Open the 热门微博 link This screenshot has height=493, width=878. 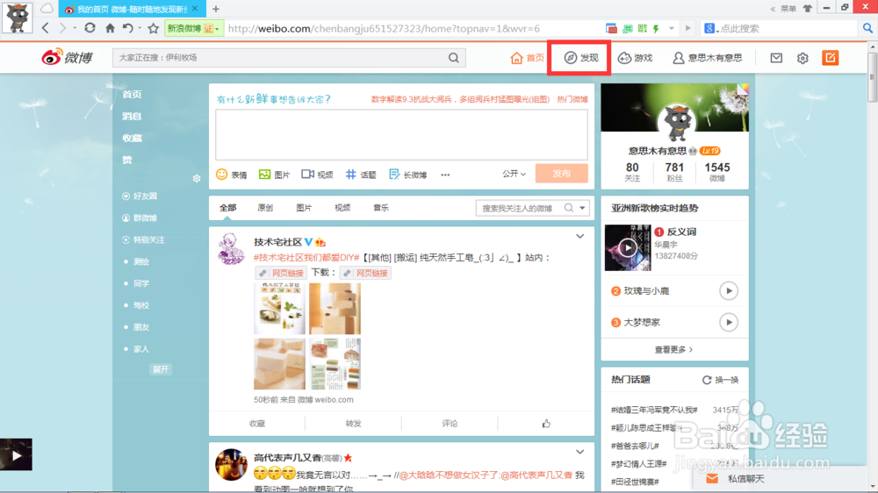(572, 99)
